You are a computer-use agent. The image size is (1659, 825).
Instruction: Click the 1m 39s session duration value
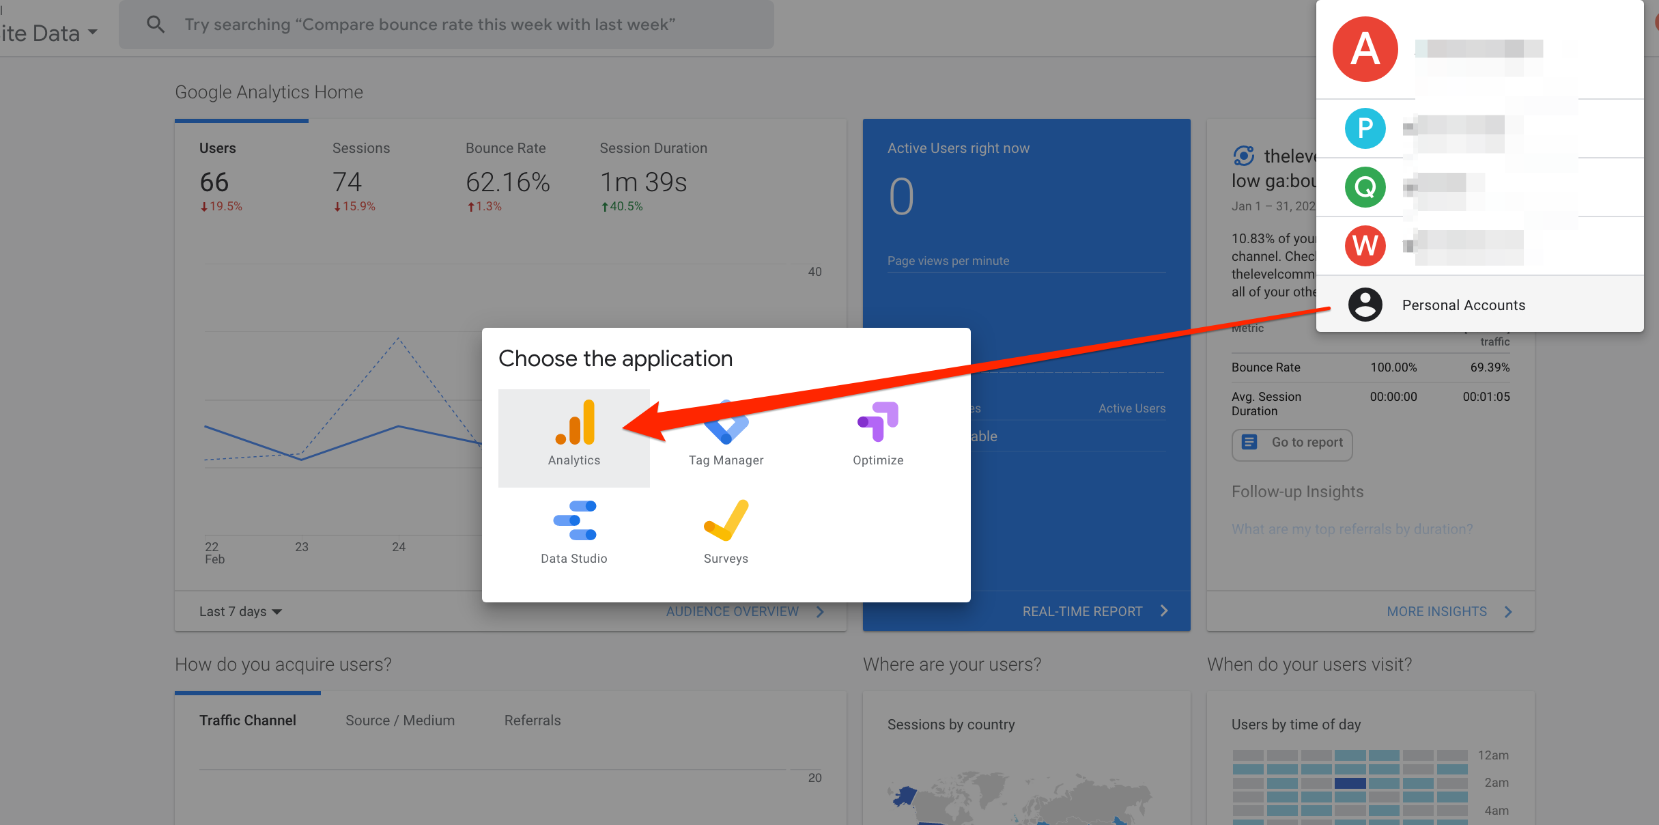(x=643, y=182)
